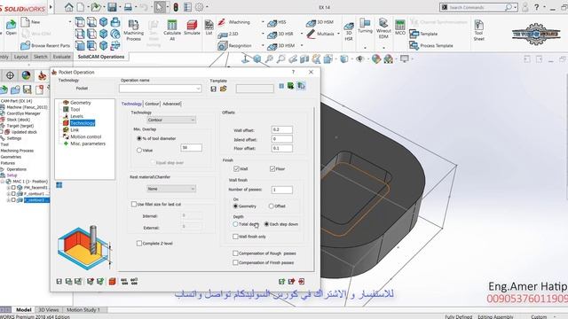Enable Use fillet size for last cut
The width and height of the screenshot is (568, 319).
coord(134,205)
